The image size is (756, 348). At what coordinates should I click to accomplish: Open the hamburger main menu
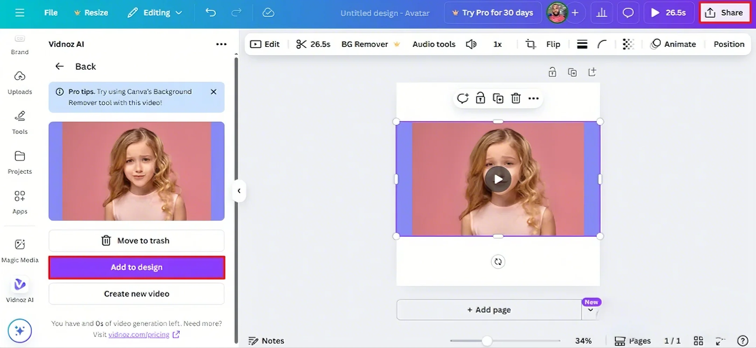20,13
